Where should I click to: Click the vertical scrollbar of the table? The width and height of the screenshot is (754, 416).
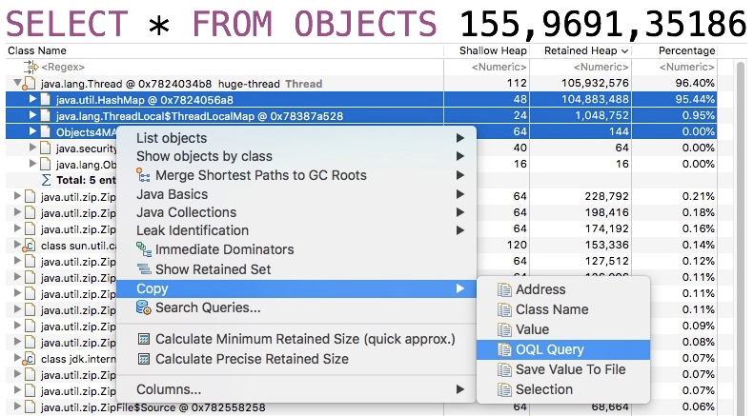coord(741,238)
